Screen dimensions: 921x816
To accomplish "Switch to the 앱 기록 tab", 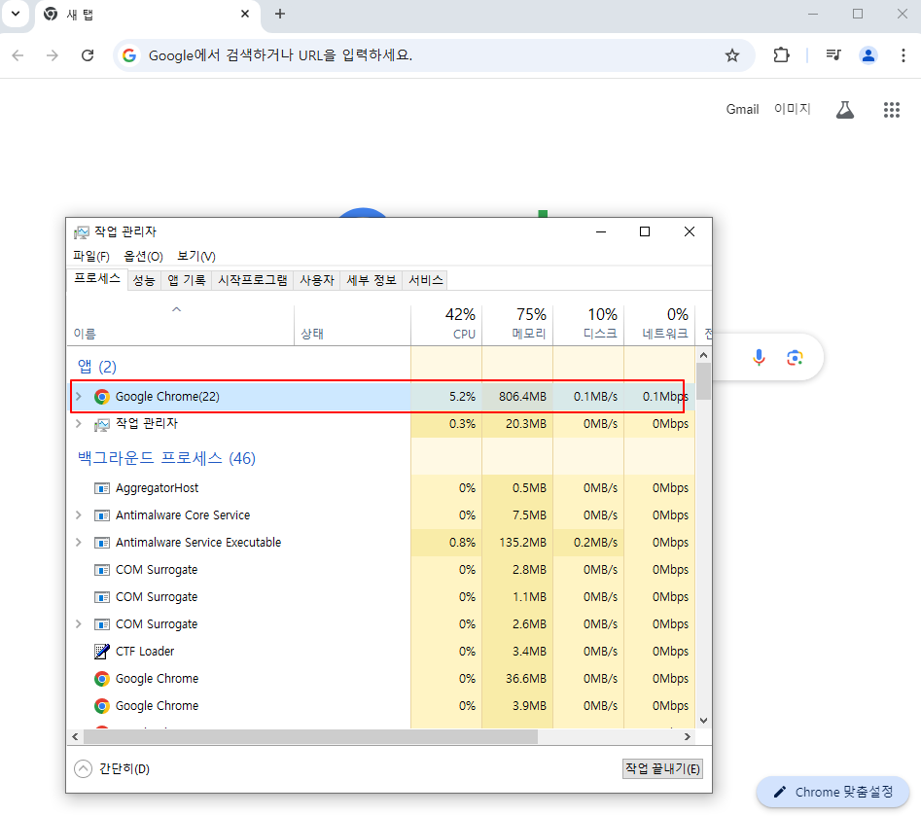I will pyautogui.click(x=186, y=280).
